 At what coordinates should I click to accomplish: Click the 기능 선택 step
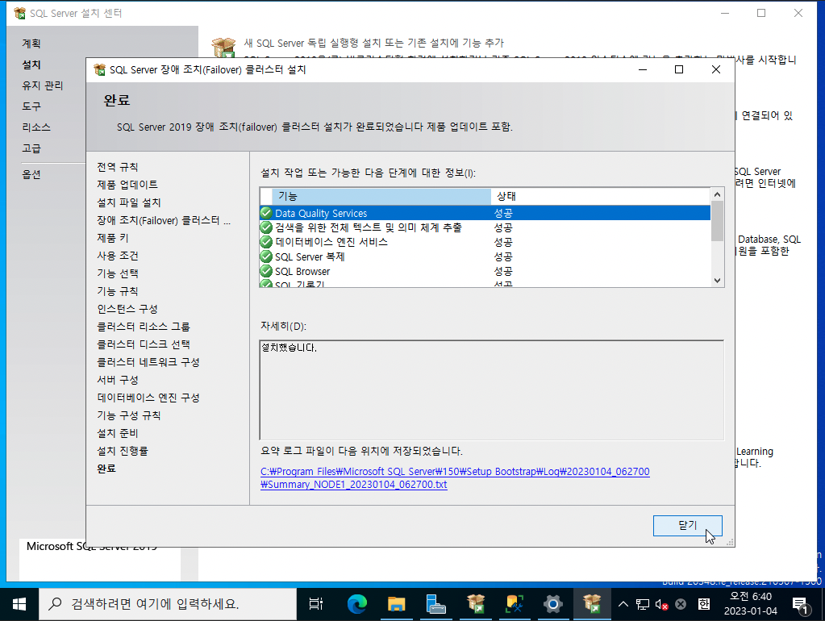[x=117, y=273]
